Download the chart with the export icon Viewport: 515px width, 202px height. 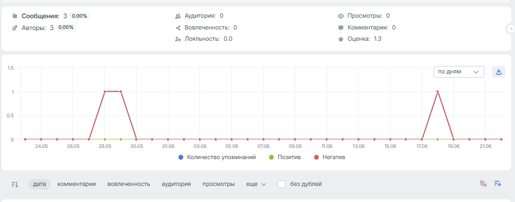(x=498, y=72)
